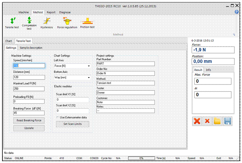The height and width of the screenshot is (163, 242).
Task: Click the Scan limit X2 [%] field
Action: 73,111
